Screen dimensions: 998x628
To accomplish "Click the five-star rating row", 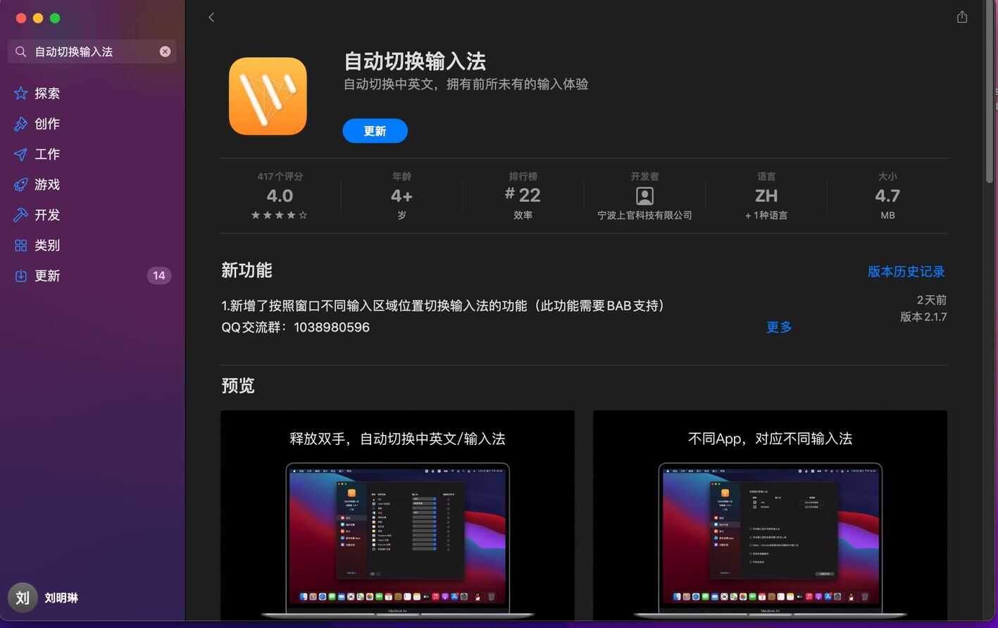I will click(280, 215).
